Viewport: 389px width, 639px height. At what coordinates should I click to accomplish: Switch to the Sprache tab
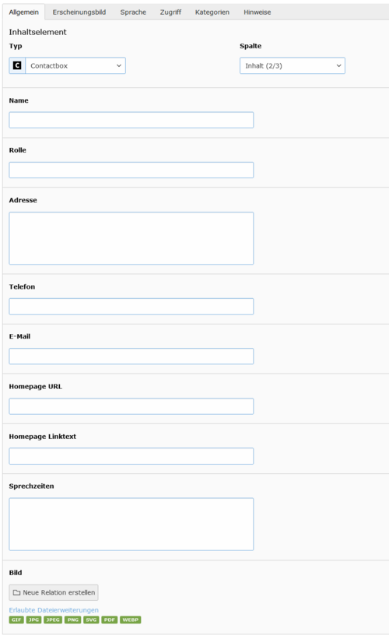coord(133,12)
